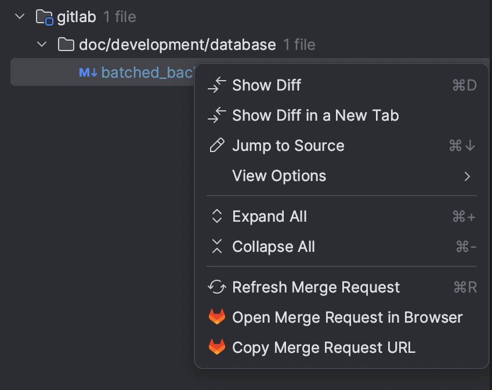Choose Jump to Source
This screenshot has width=492, height=390.
point(288,145)
